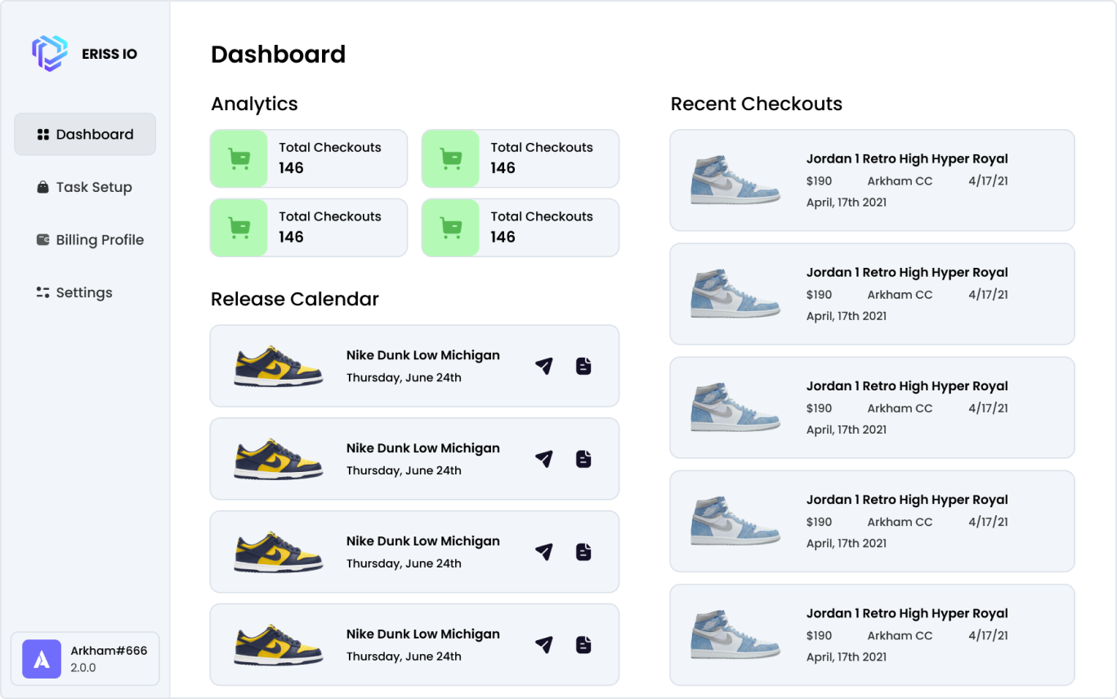The width and height of the screenshot is (1117, 699).
Task: Click the send icon in fourth release row
Action: [544, 645]
